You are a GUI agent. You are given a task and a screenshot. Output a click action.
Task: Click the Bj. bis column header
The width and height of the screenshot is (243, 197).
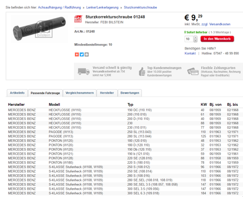232,105
